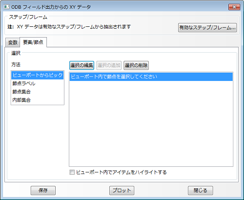Click blank space below 内部集合 in method list
Screen dimensions: 244x200
click(38, 104)
